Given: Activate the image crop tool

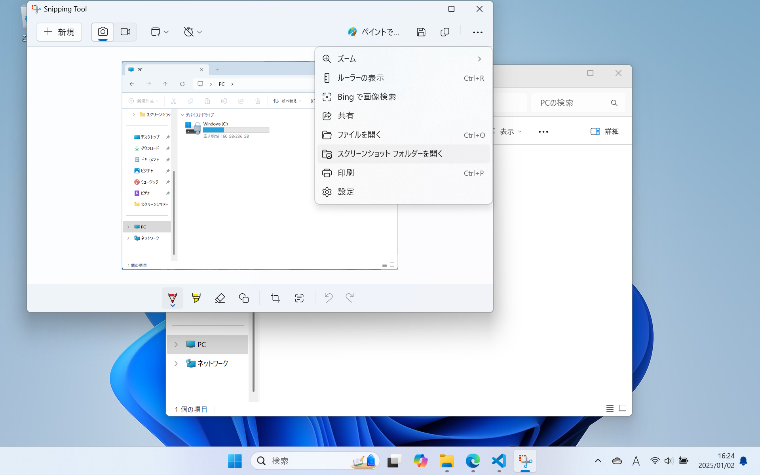Looking at the screenshot, I should (x=275, y=298).
